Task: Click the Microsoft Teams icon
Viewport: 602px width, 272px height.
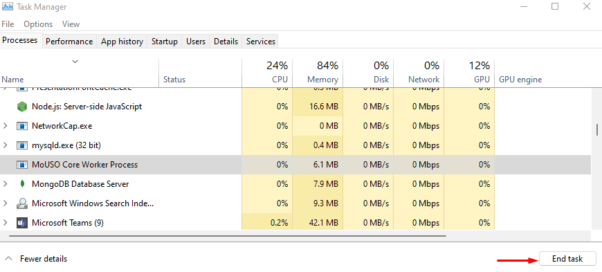Action: 22,222
